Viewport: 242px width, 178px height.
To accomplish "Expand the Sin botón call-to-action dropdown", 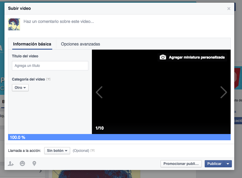I will [57, 150].
